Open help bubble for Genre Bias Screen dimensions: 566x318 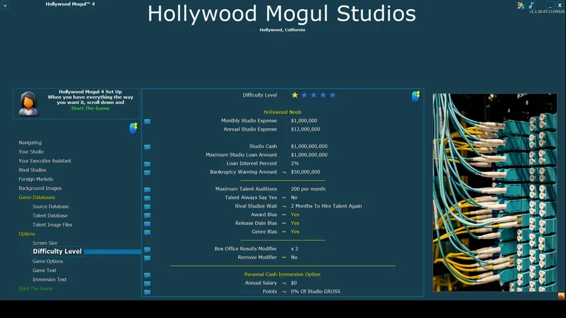coord(147,233)
